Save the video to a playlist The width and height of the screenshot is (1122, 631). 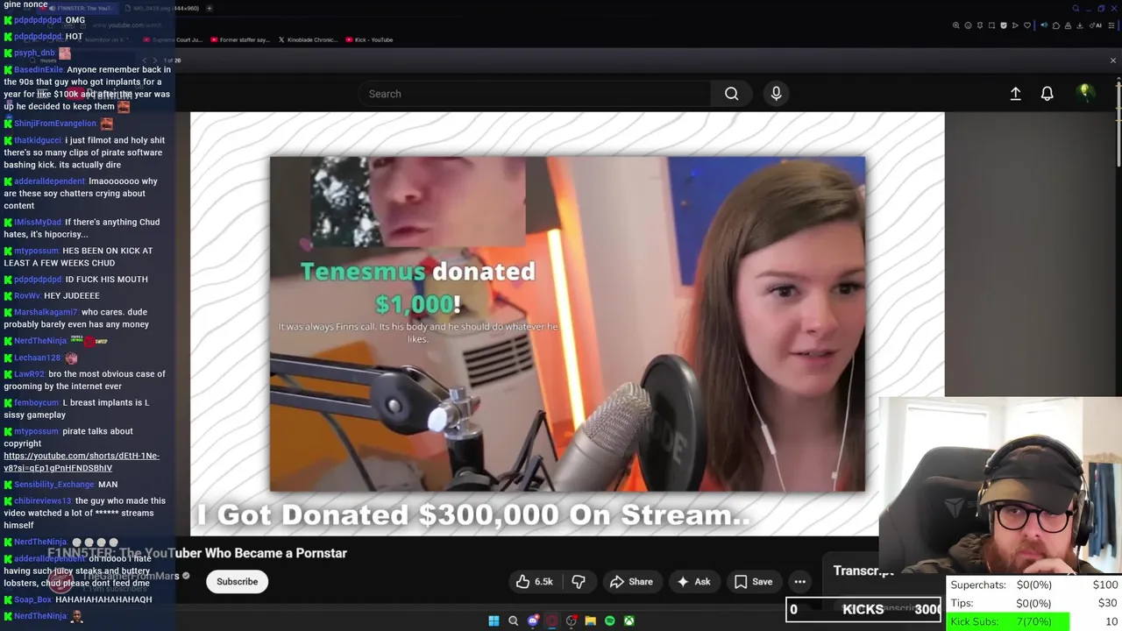[x=753, y=582]
